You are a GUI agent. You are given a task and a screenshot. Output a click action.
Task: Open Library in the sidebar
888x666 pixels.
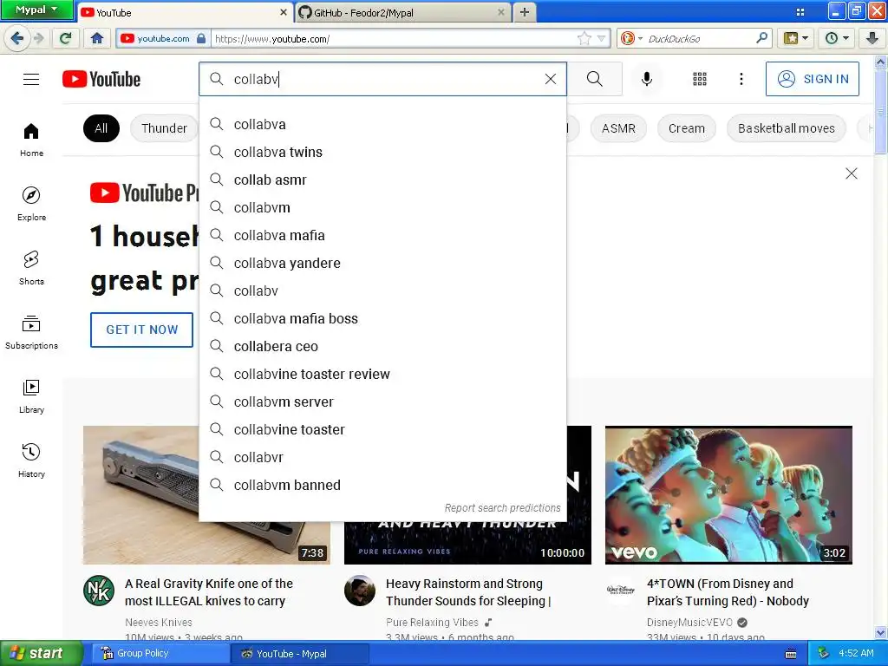(x=31, y=396)
